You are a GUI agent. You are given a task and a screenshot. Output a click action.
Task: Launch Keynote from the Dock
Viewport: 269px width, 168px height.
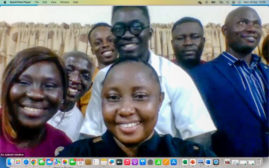[x=143, y=162]
